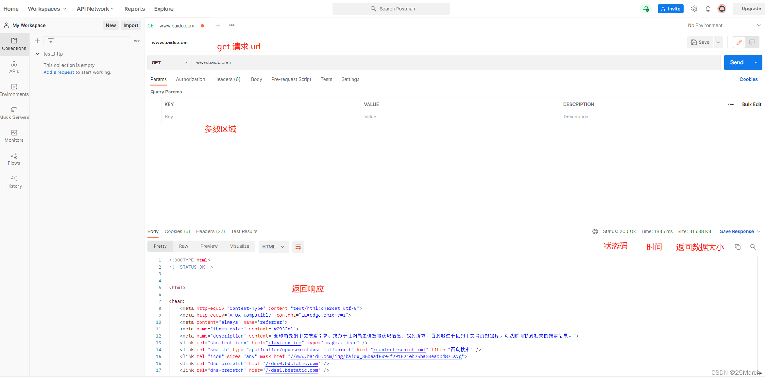Click the Upgrade button
This screenshot has width=765, height=378.
(751, 9)
